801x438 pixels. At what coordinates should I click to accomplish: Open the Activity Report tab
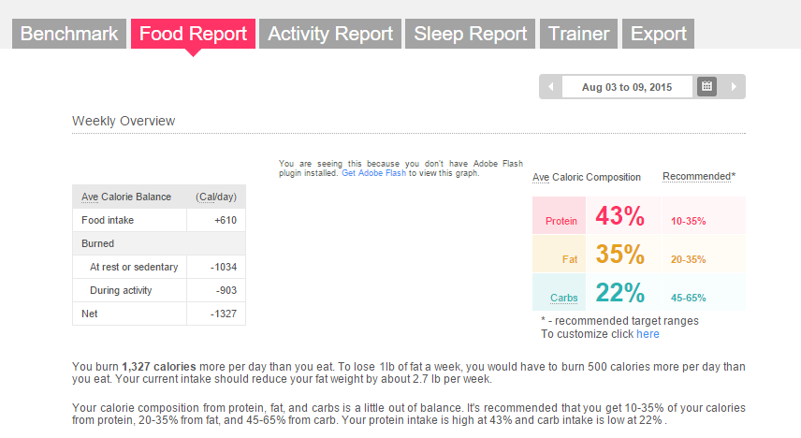coord(330,34)
